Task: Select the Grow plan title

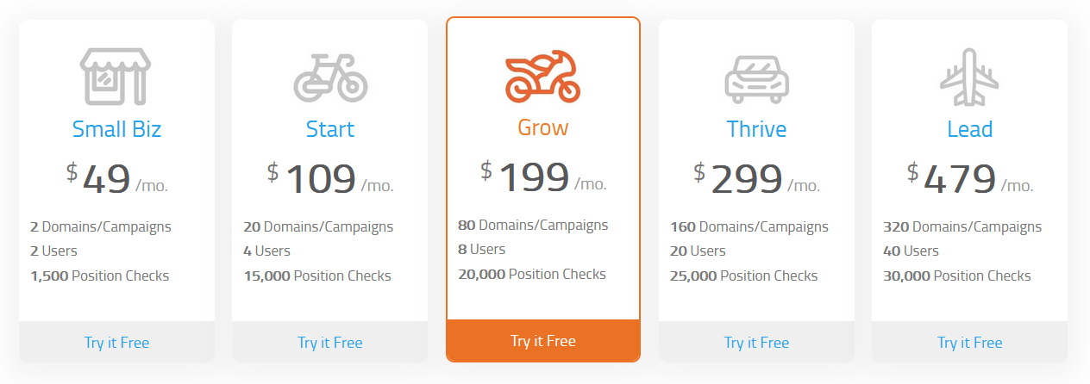Action: (543, 127)
